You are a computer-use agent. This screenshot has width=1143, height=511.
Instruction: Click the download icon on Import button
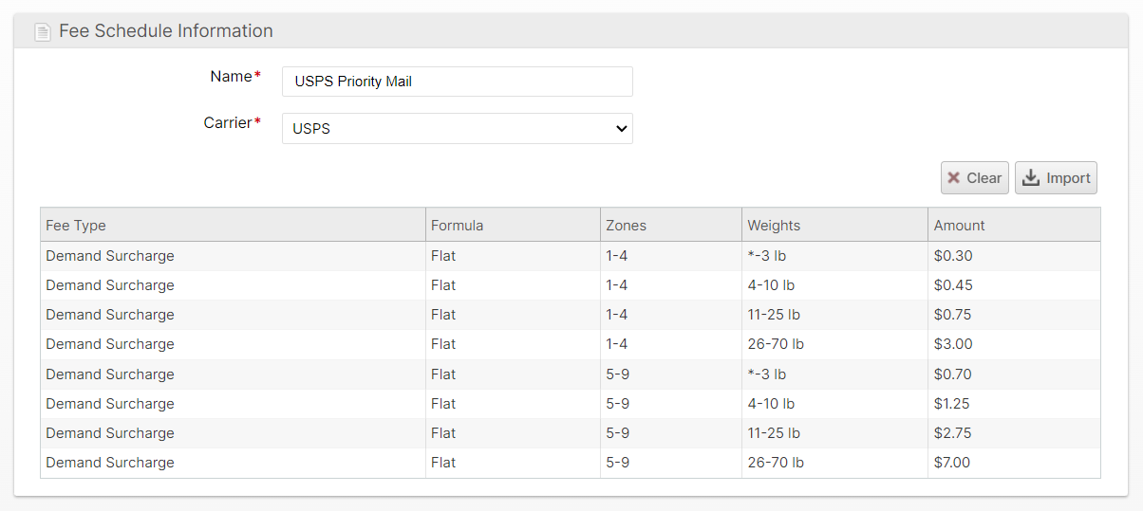(1031, 178)
